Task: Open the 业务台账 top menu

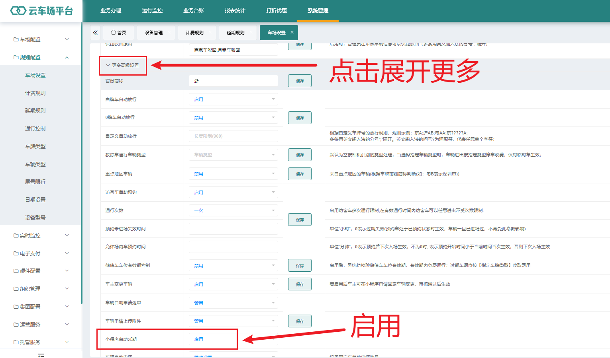Action: (194, 11)
